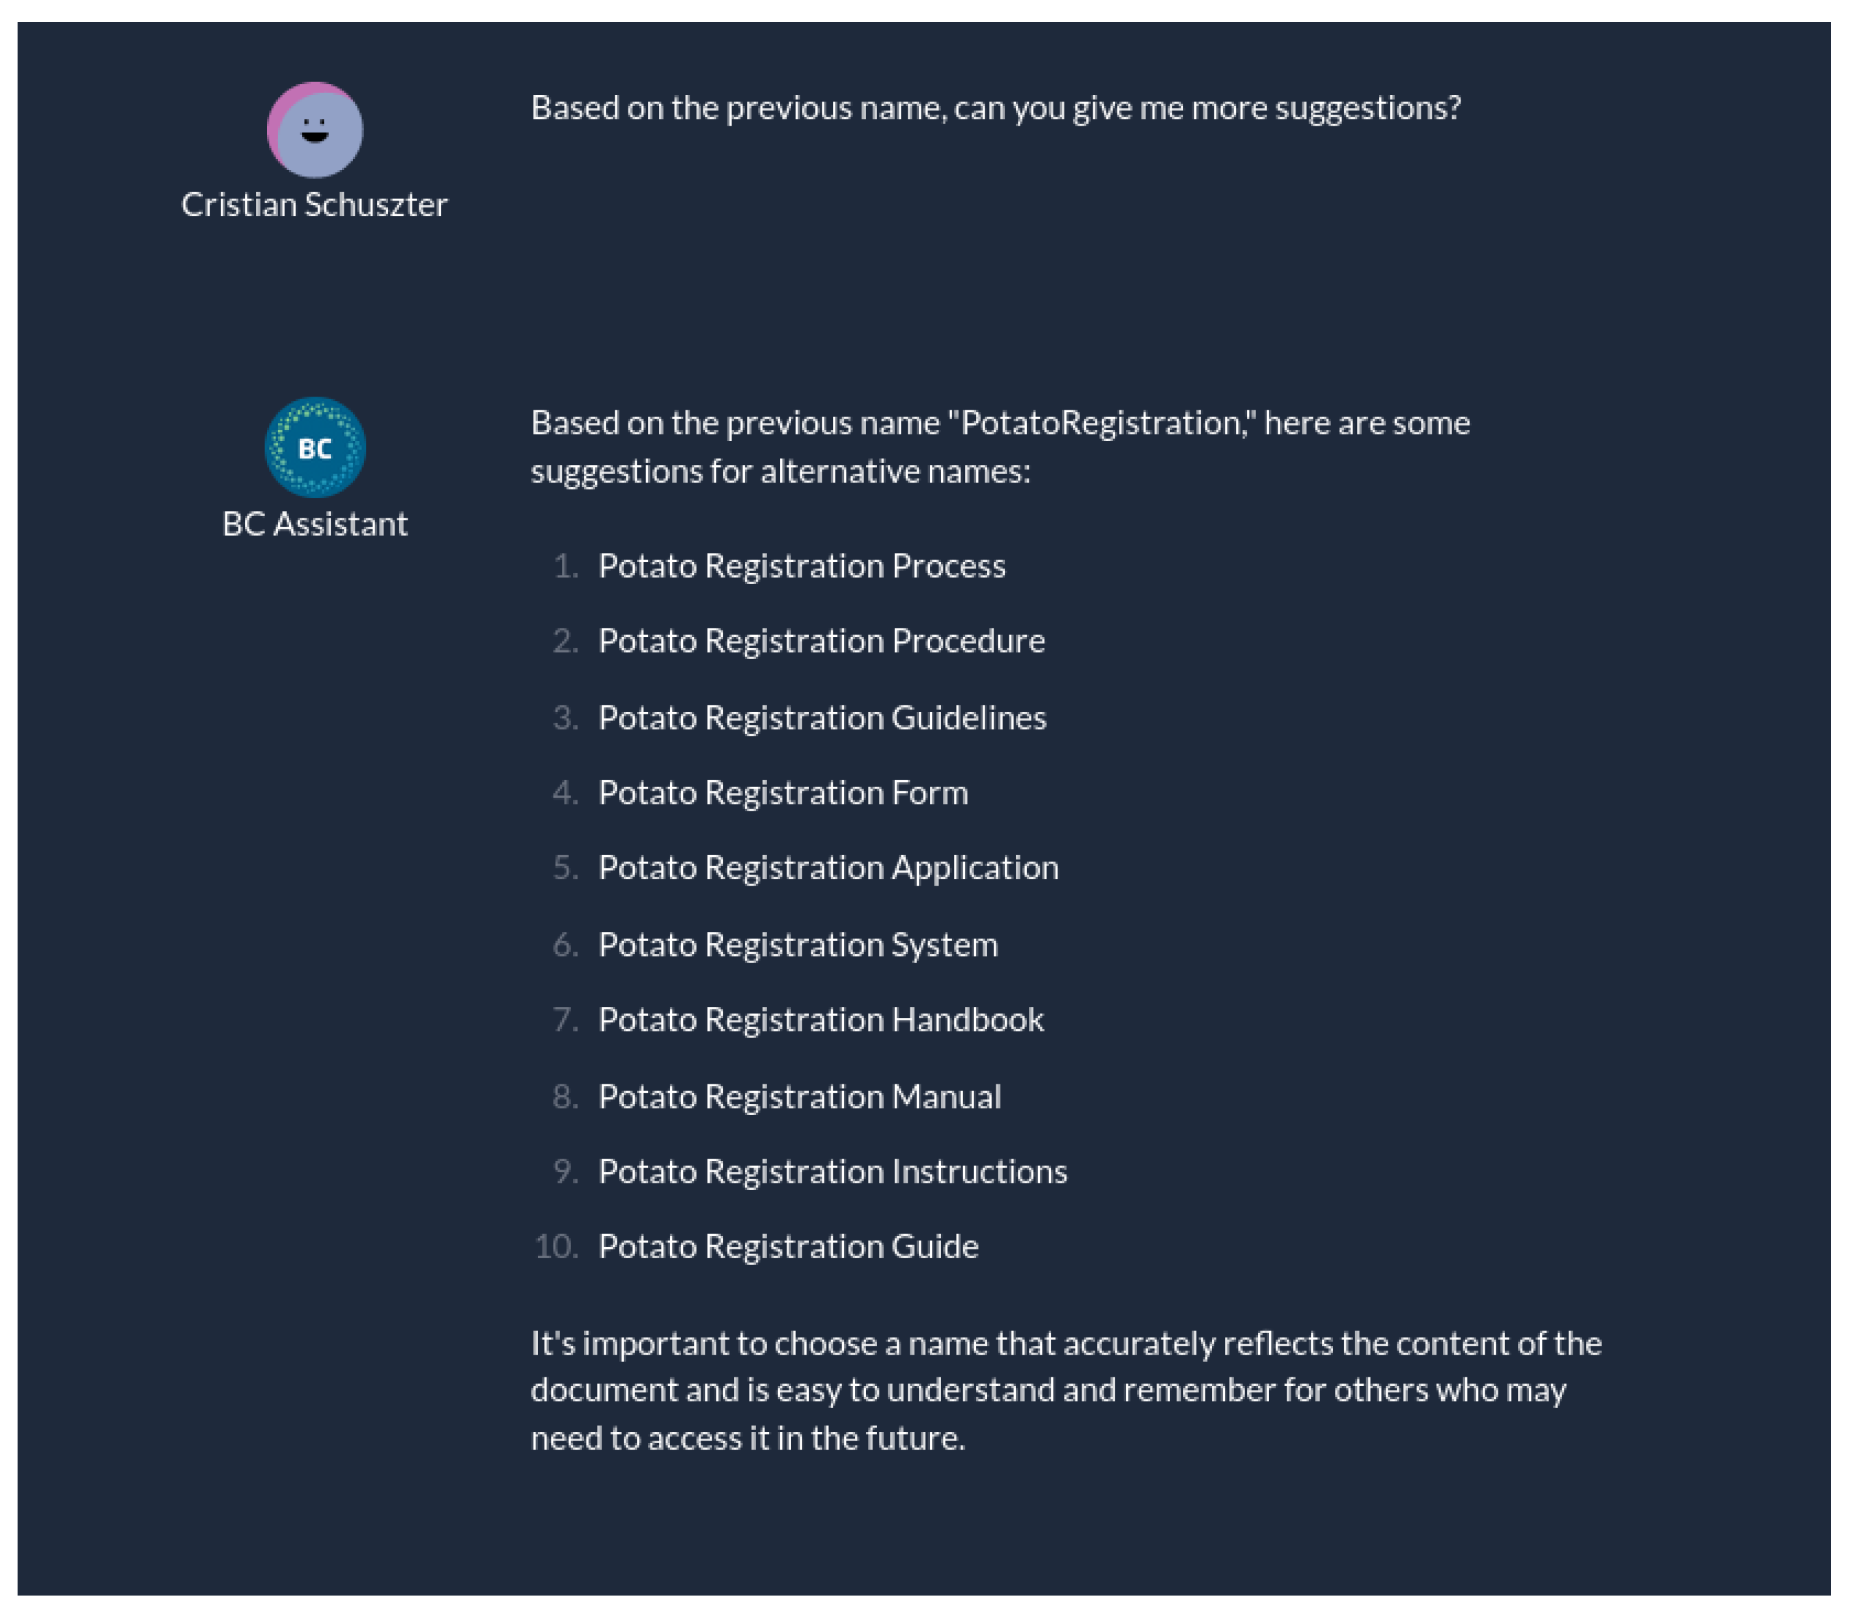1850x1619 pixels.
Task: Select 'Potato Registration Application' list item
Action: 828,868
